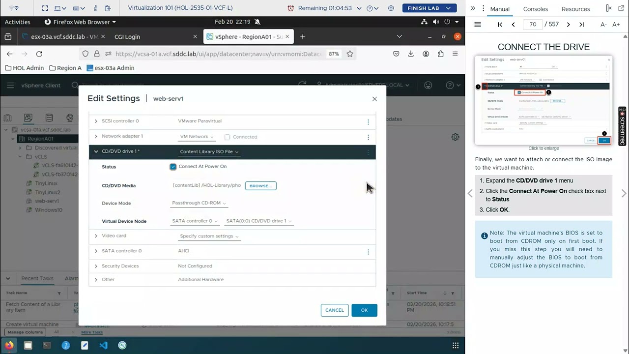This screenshot has height=354, width=629.
Task: Open the Help icon in the dock
Action: tap(65, 345)
